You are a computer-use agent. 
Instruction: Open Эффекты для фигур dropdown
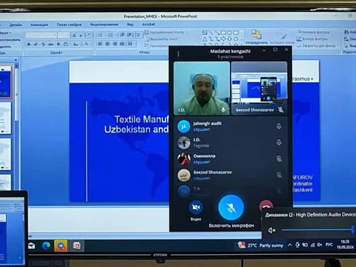(318, 46)
